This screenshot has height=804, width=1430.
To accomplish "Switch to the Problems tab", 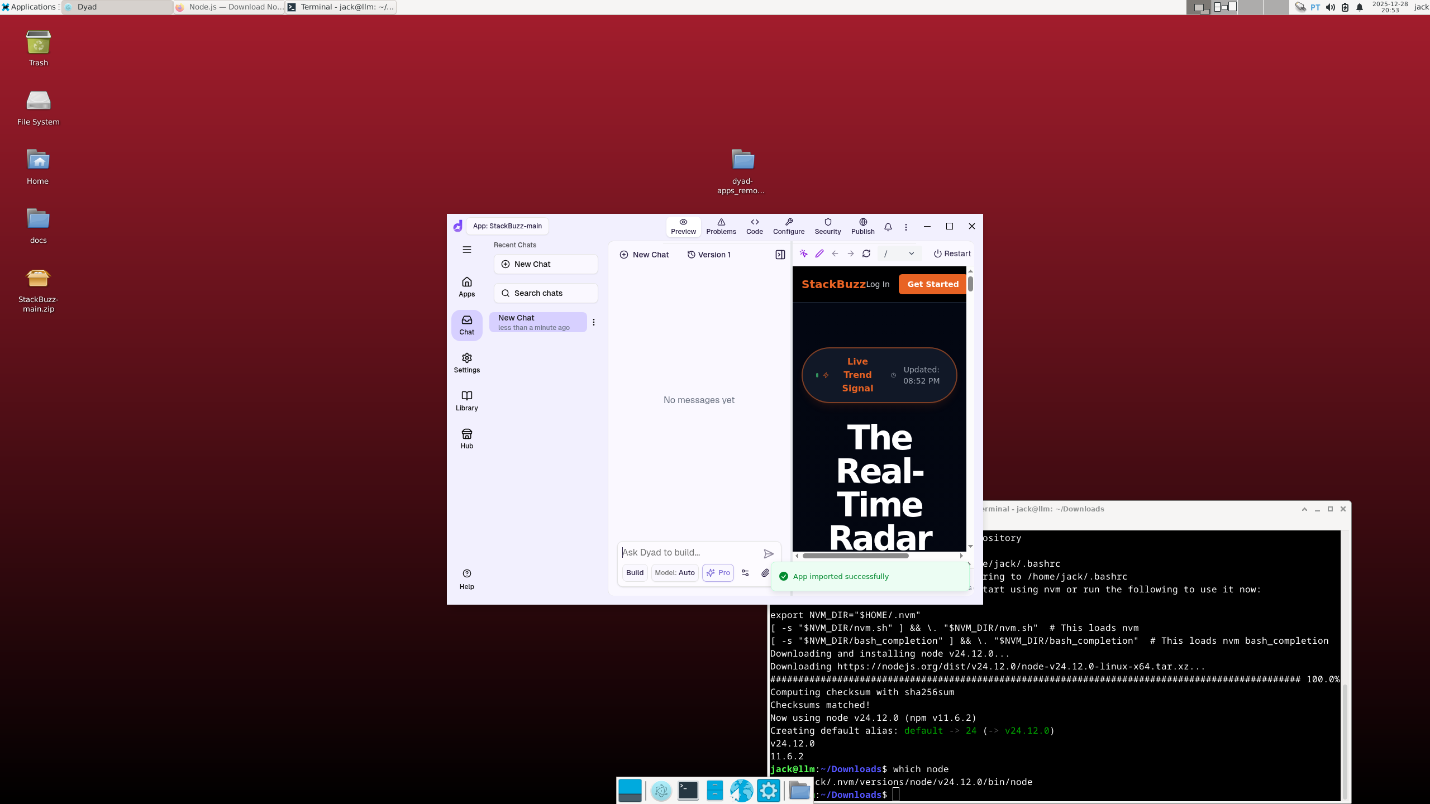I will click(721, 227).
